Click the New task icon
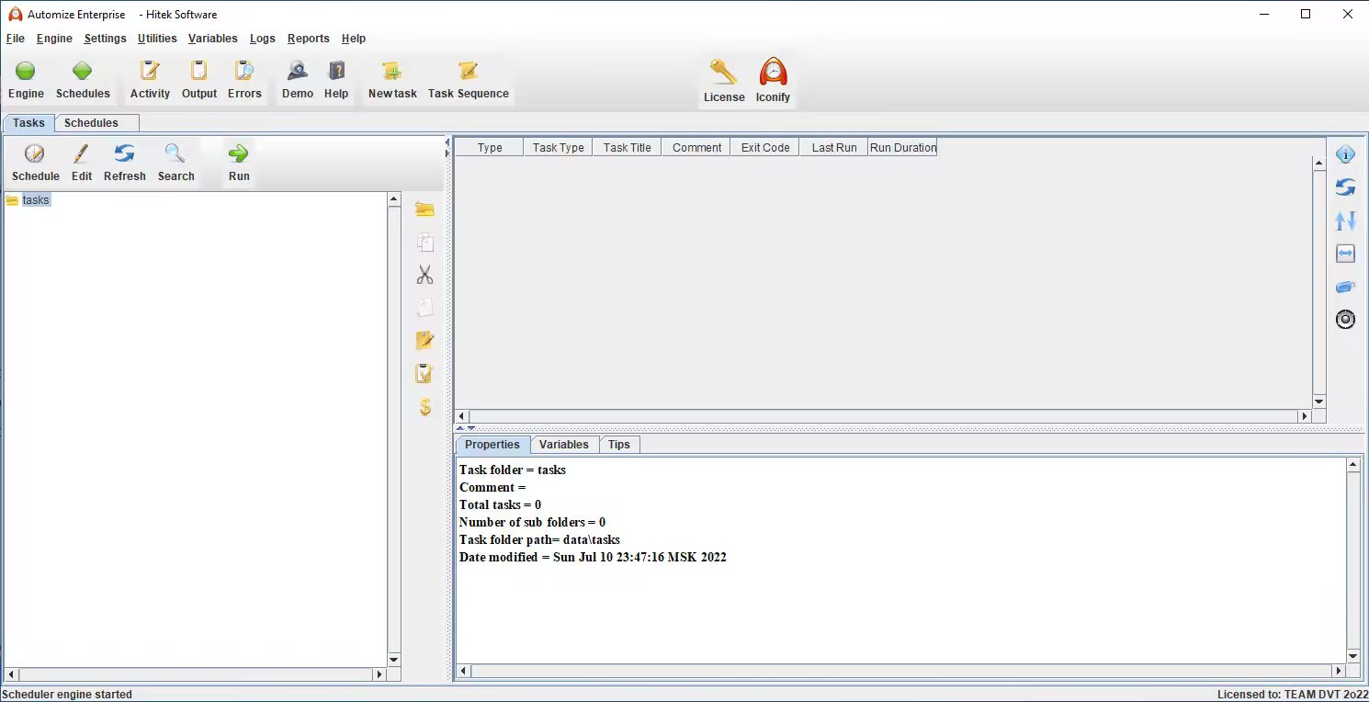Image resolution: width=1369 pixels, height=702 pixels. (392, 72)
